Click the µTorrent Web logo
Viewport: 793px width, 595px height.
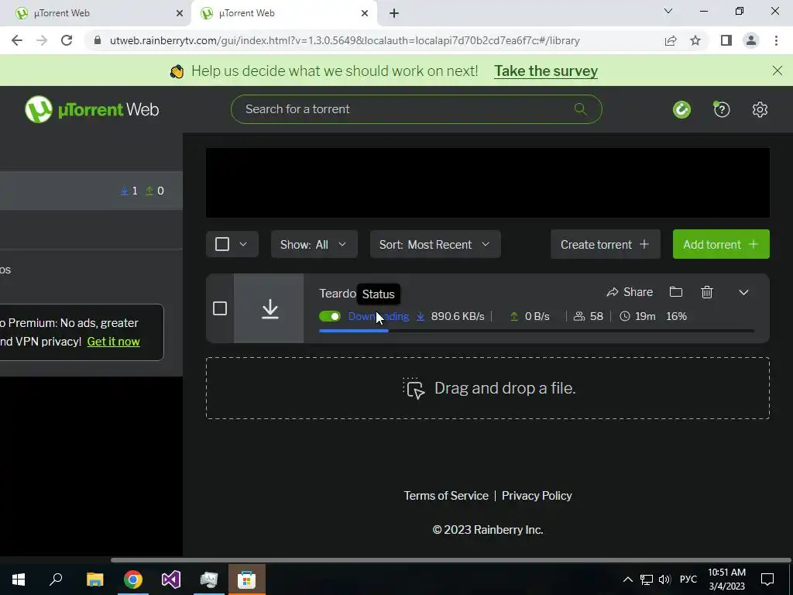coord(91,109)
